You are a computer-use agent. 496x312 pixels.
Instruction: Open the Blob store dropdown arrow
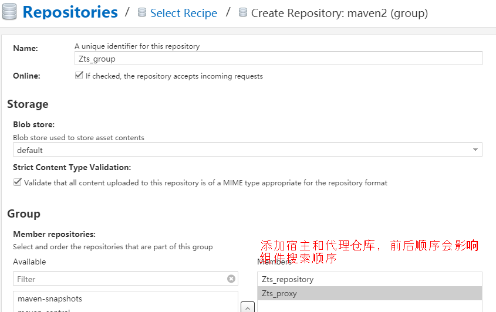(475, 150)
